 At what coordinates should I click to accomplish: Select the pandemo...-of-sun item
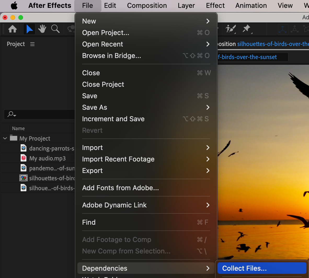52,168
